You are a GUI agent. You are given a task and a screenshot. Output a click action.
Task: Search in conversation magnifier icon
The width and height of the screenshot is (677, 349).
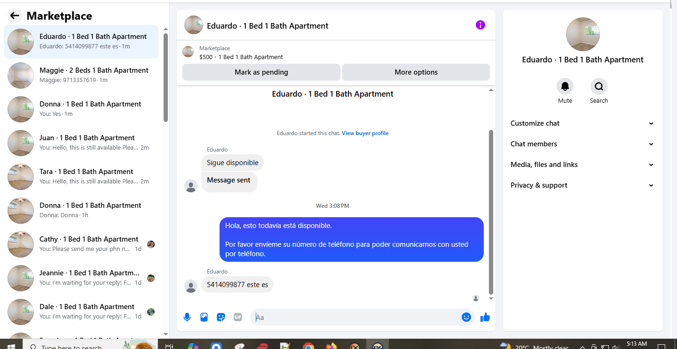pos(599,86)
